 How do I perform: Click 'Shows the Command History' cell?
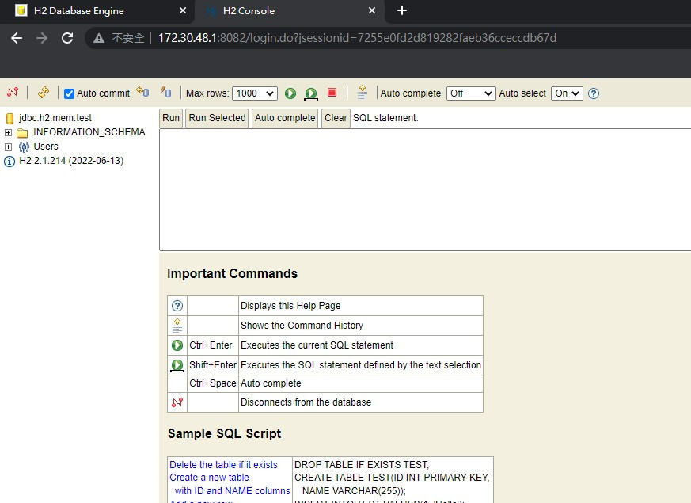360,326
